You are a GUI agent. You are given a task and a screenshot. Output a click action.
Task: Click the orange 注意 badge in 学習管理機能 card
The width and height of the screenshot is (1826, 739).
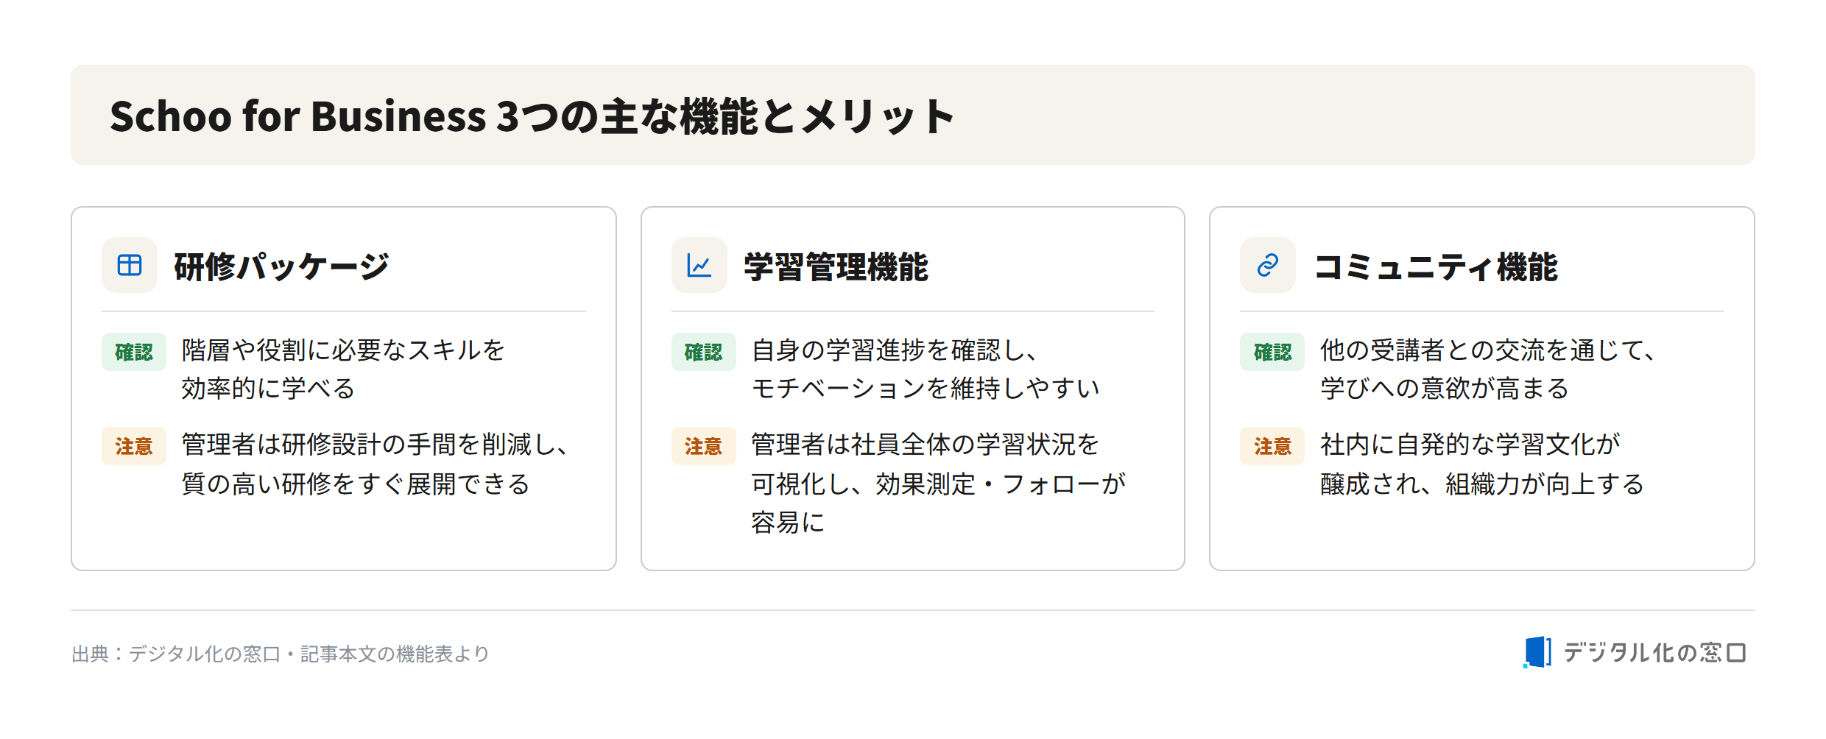[x=703, y=446]
